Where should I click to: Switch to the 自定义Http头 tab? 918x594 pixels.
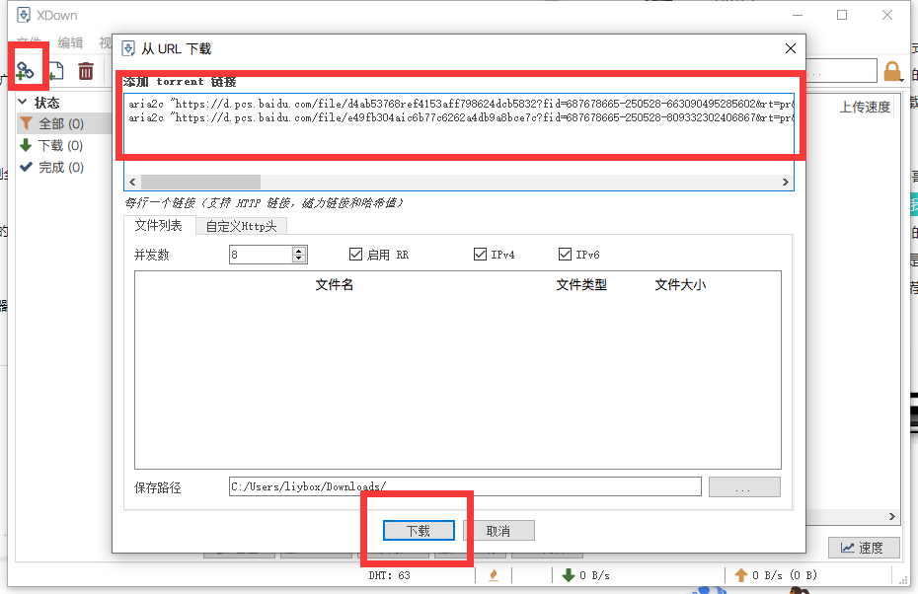point(241,226)
